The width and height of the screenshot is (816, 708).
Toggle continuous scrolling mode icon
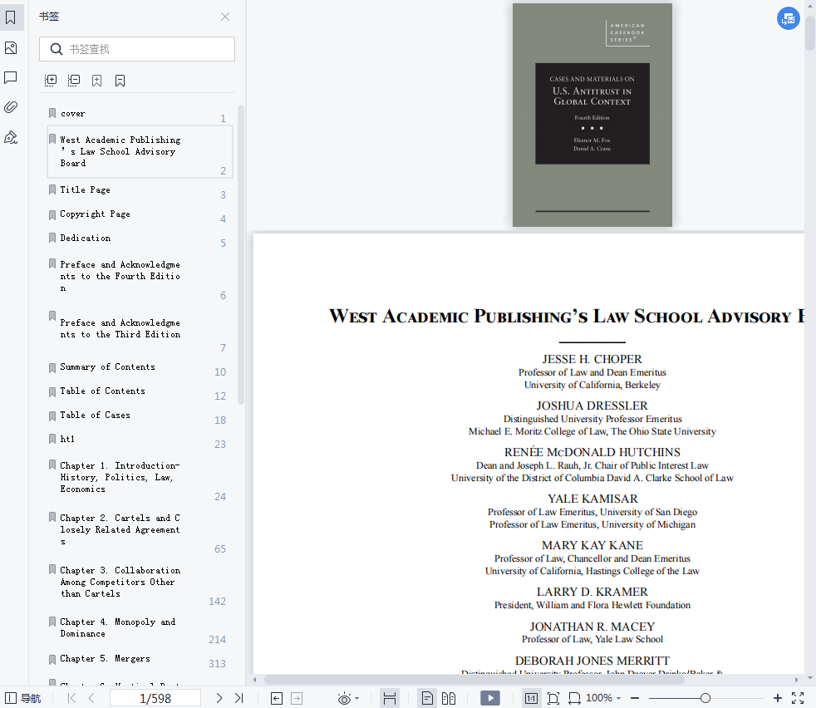[x=389, y=699]
